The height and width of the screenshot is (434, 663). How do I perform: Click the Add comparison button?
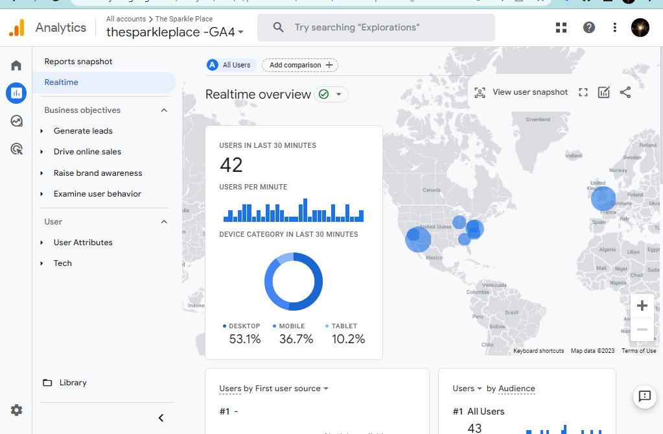tap(300, 65)
